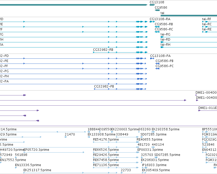Viewport: 217px width, 174px height.
Task: Click the feature labeled 325703
Action: click(147, 155)
